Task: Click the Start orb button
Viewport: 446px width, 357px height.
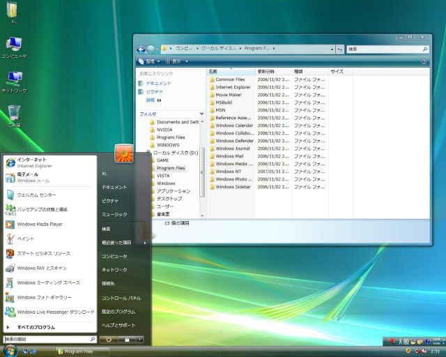Action: click(x=11, y=351)
